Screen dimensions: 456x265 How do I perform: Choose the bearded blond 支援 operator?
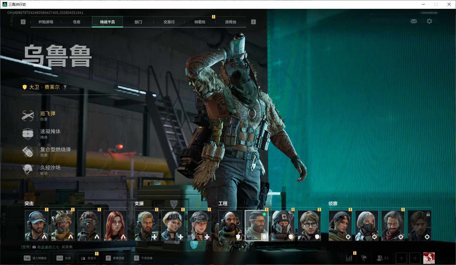click(x=147, y=225)
